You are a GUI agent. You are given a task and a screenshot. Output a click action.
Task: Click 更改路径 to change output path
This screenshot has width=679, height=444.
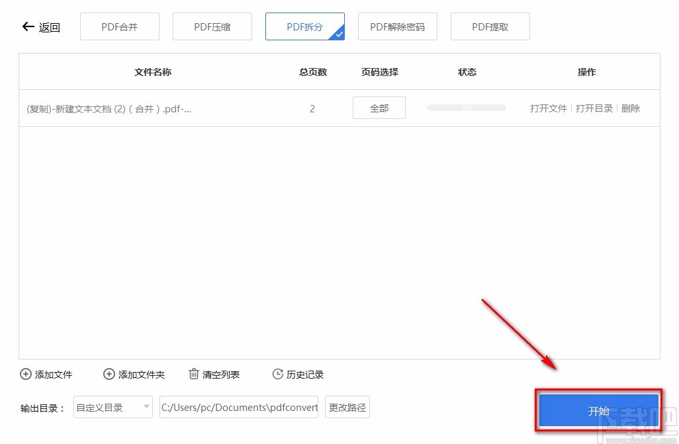pos(347,407)
